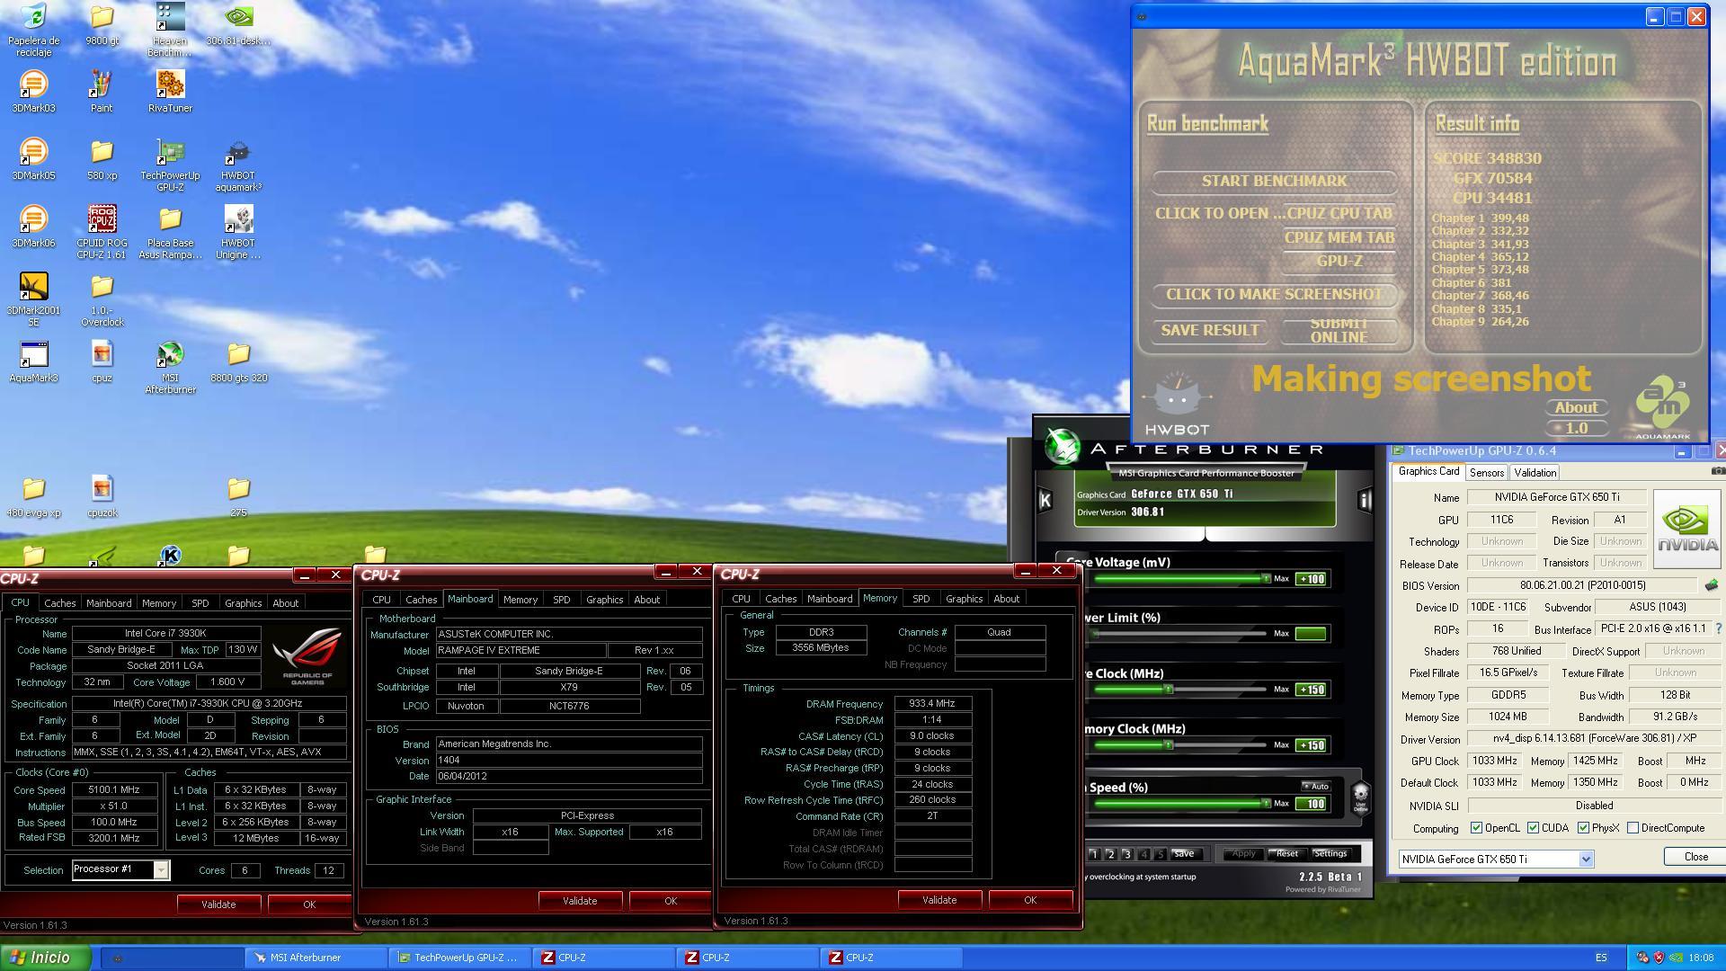Click About in AquaMark window
Screen dimensions: 1726x971
coord(1577,408)
